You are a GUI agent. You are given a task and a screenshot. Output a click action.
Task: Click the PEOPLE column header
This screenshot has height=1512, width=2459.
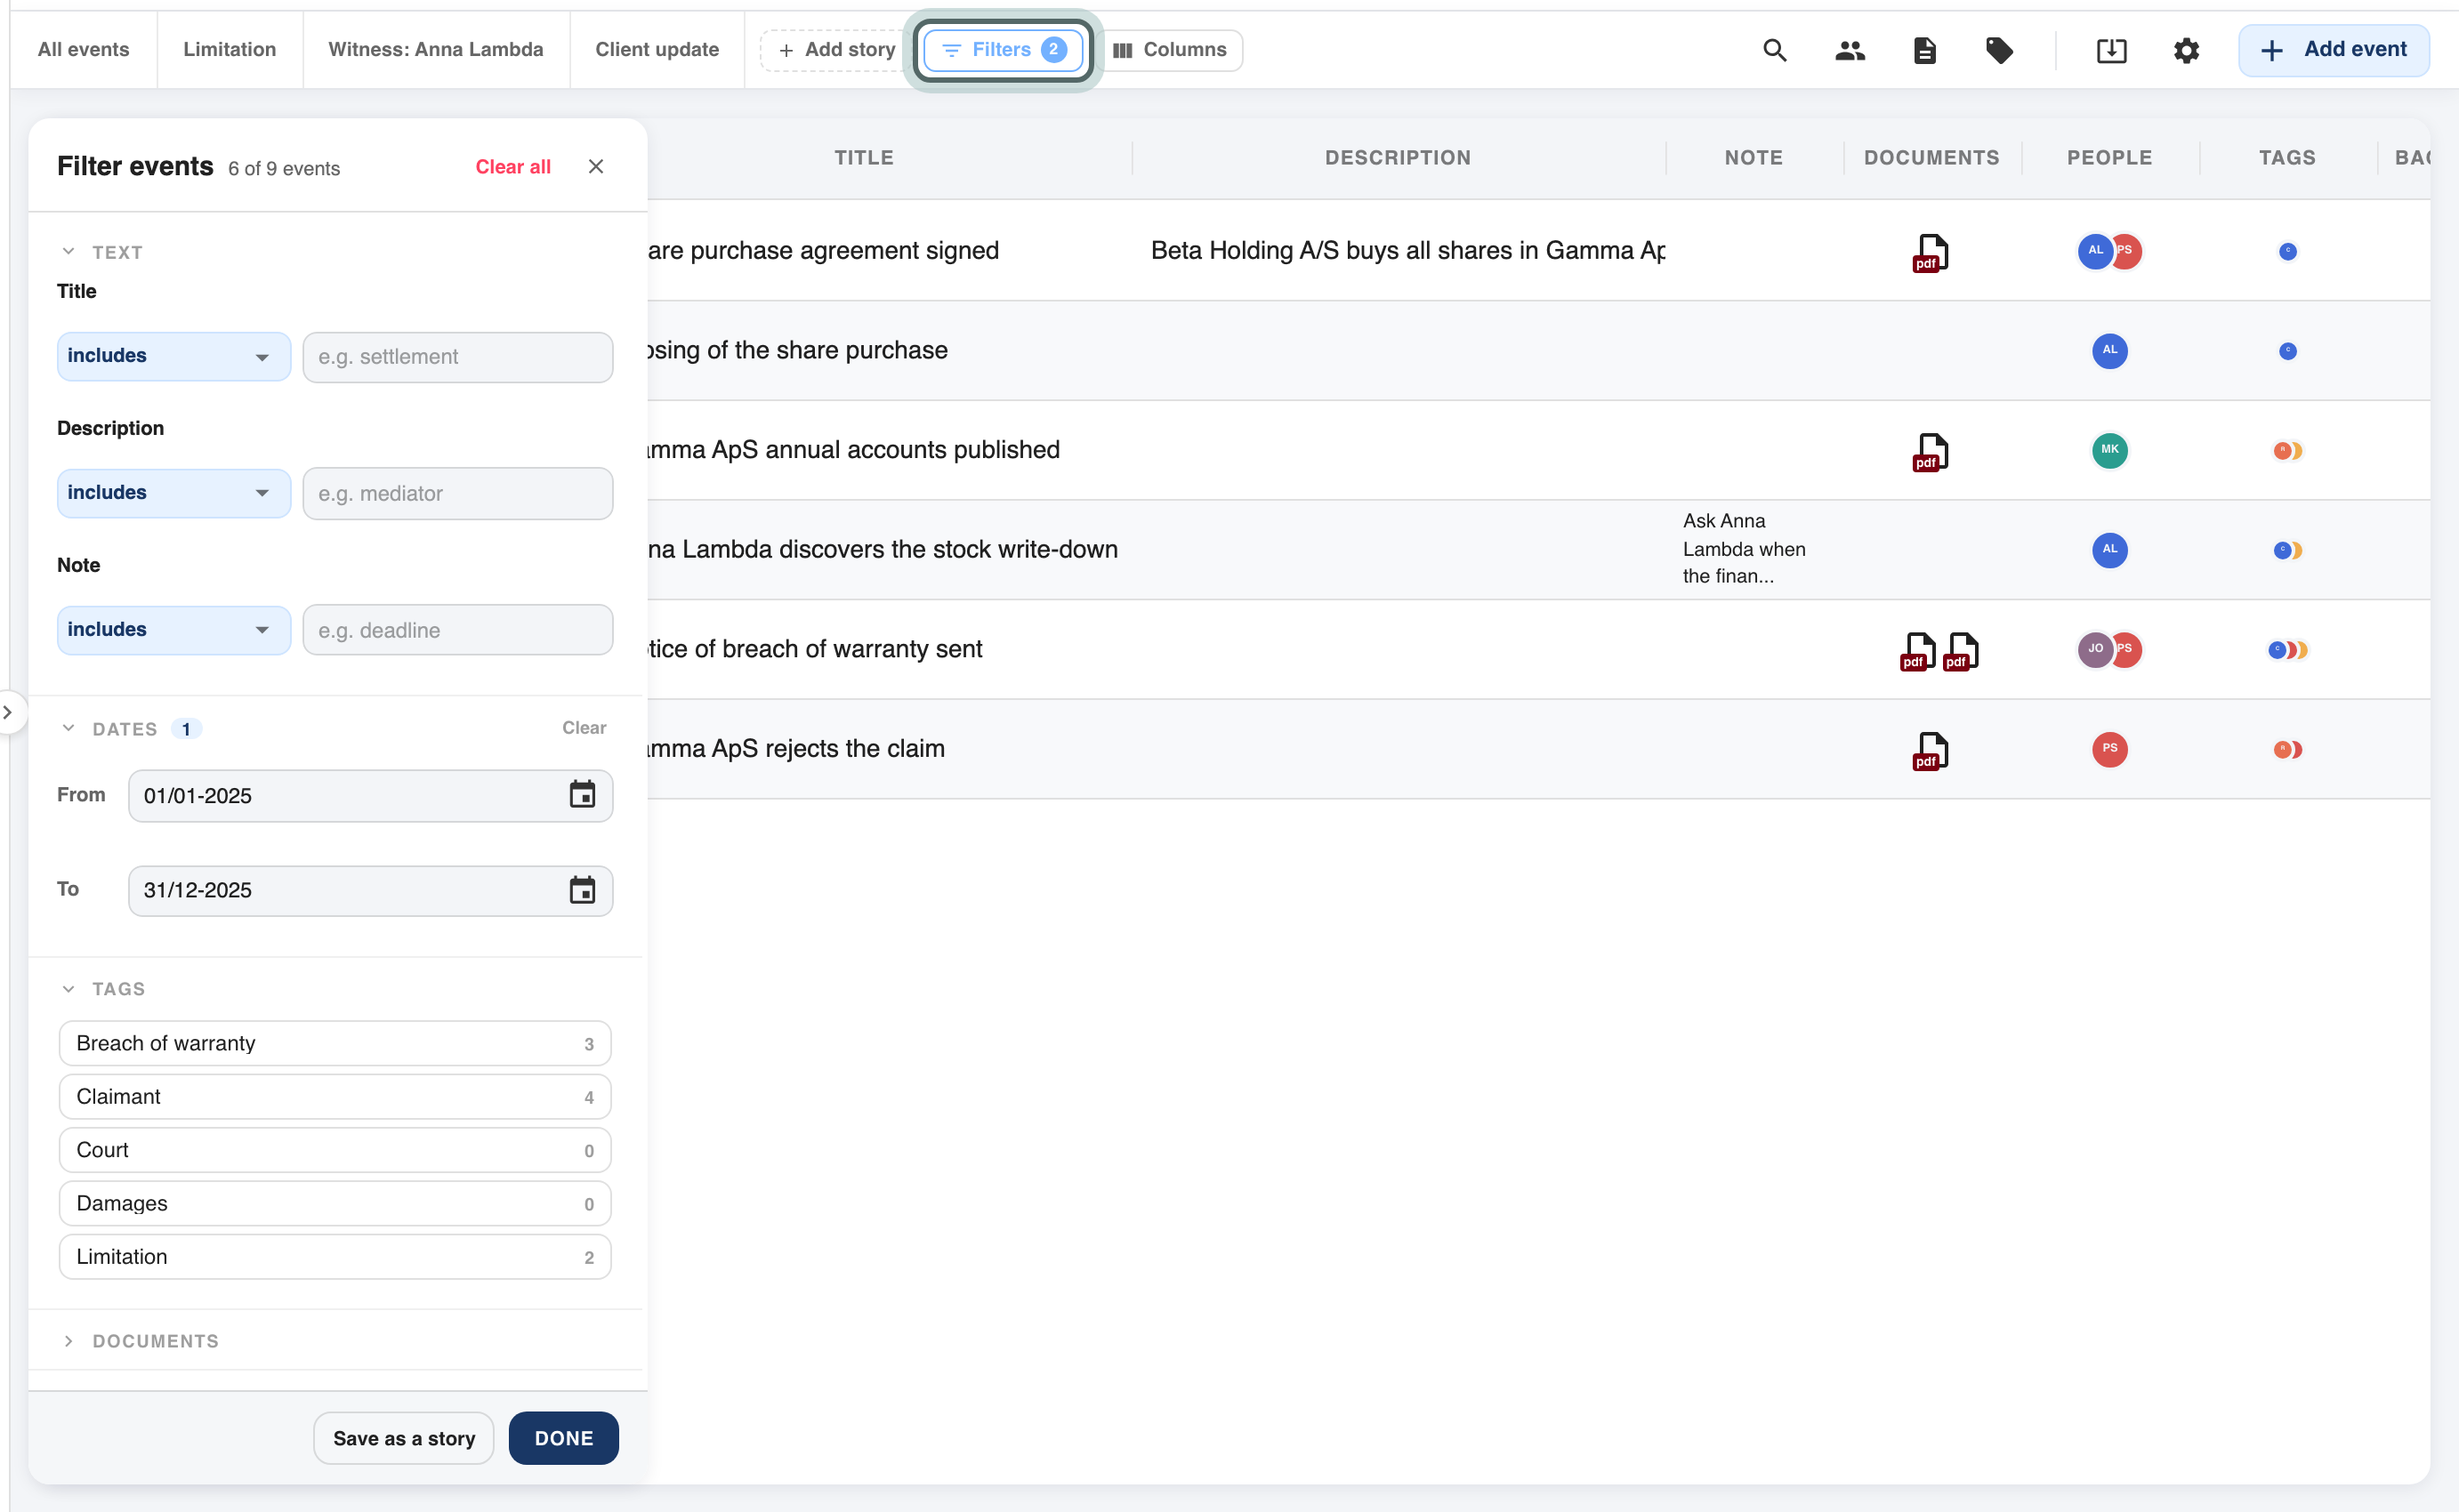pyautogui.click(x=2109, y=158)
